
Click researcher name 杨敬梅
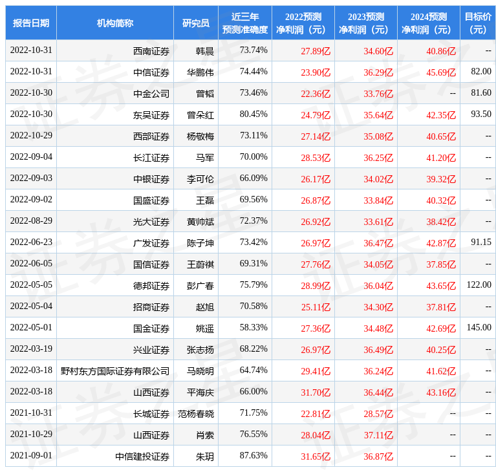pos(200,136)
